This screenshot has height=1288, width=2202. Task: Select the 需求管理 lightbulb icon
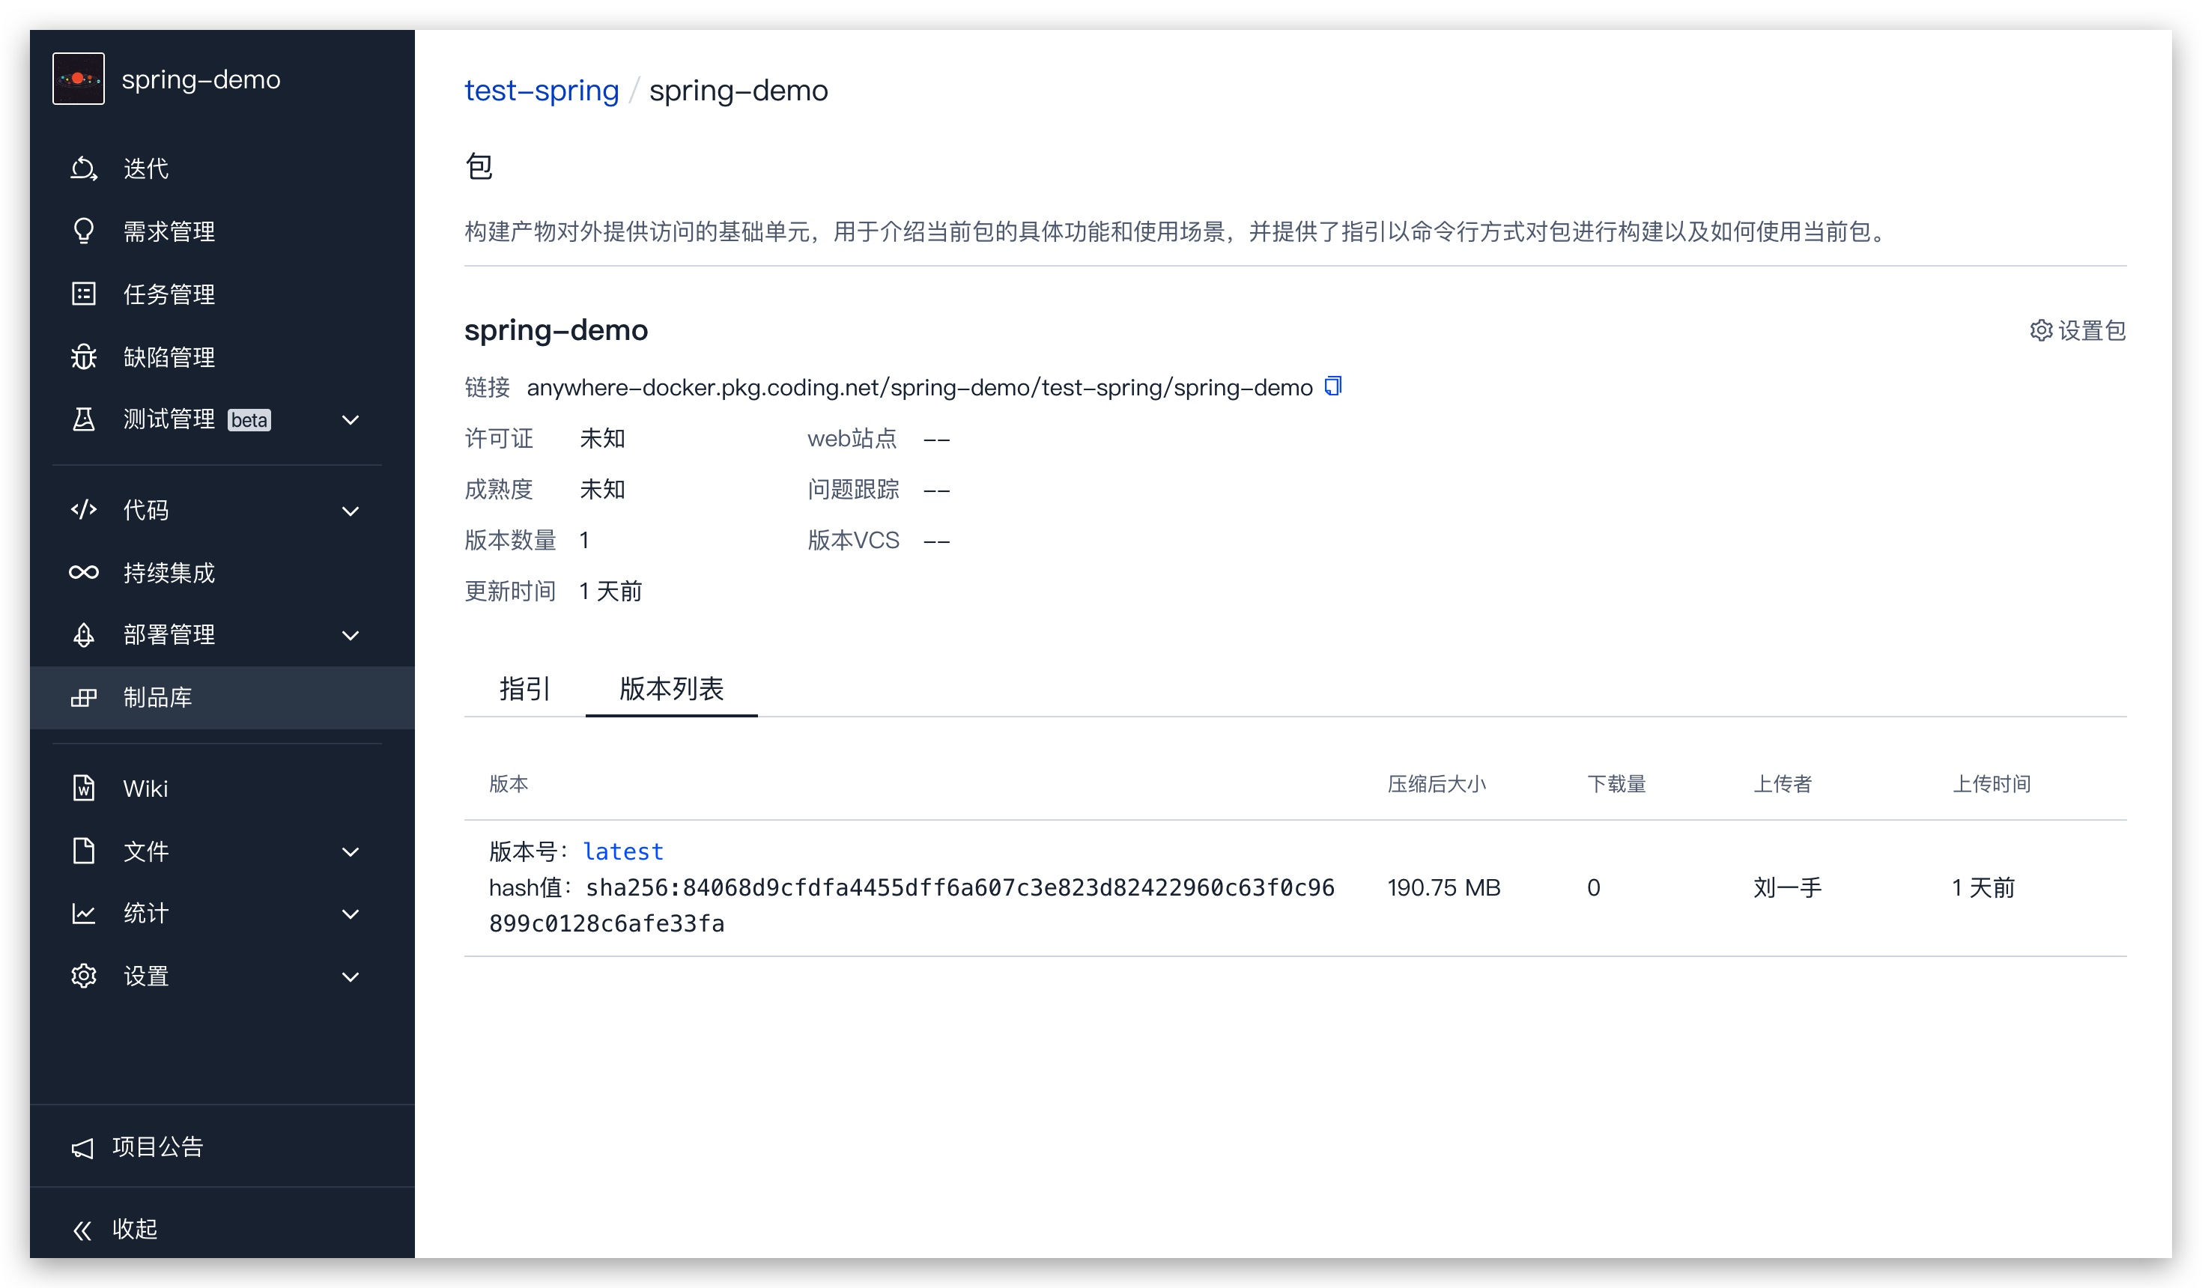point(83,231)
